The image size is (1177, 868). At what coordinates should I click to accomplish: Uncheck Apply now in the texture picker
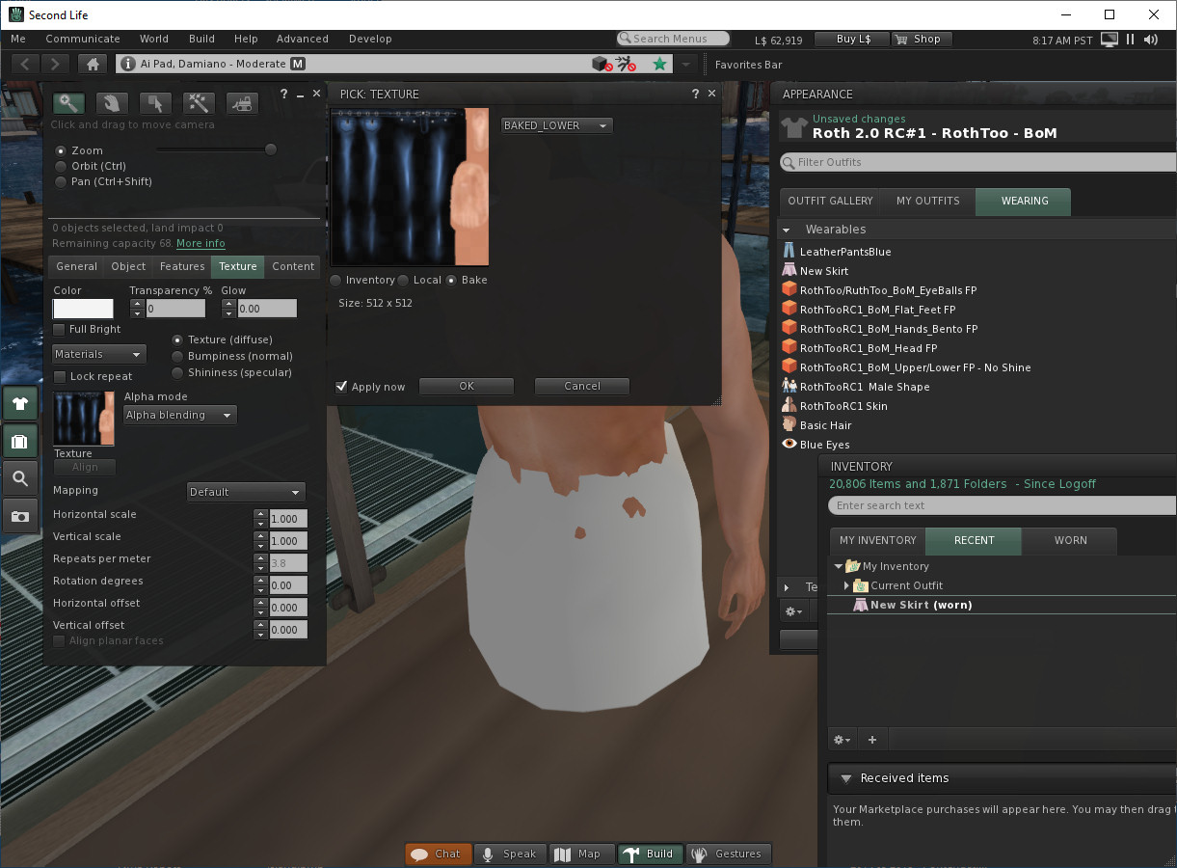340,387
